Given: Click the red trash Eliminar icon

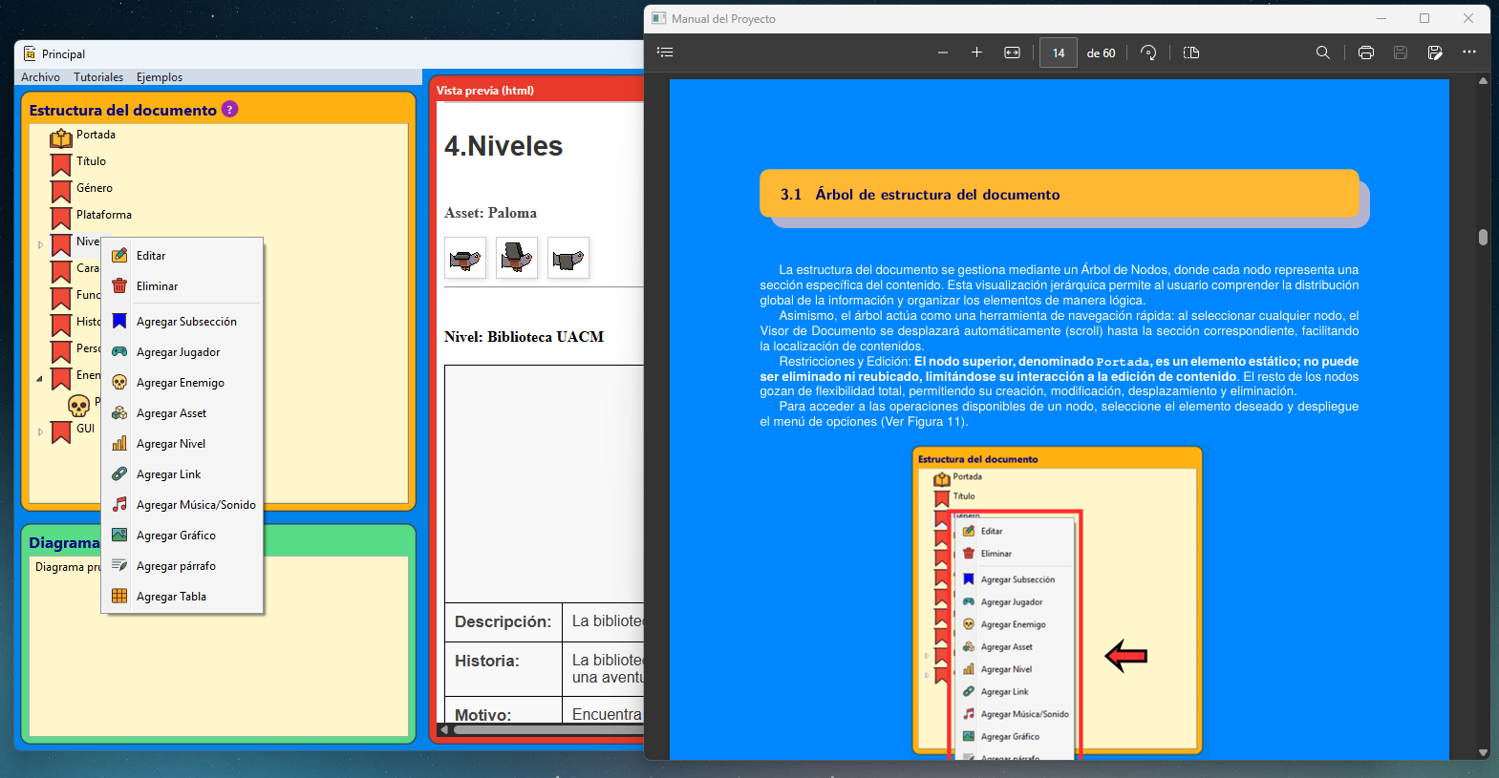Looking at the screenshot, I should click(x=119, y=285).
